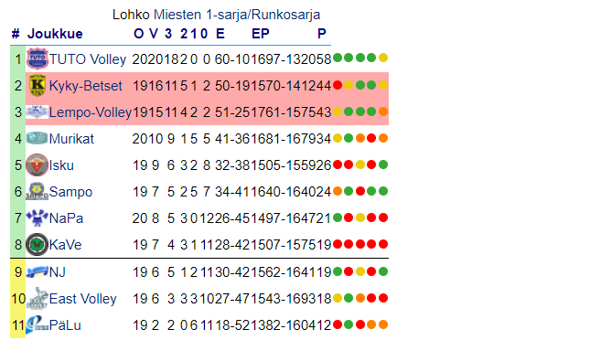This screenshot has height=340, width=601.
Task: Click the Isku team logo
Action: (x=38, y=165)
